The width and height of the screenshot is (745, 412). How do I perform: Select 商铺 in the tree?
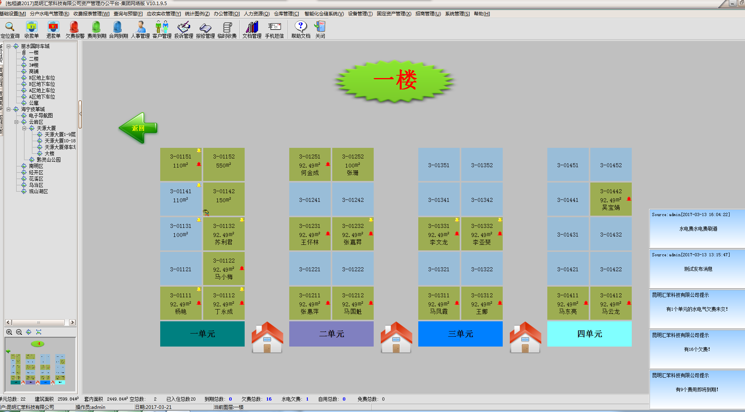[x=34, y=71]
